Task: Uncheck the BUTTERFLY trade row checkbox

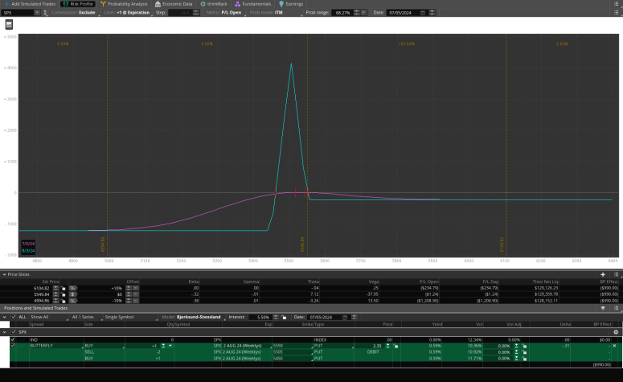Action: pos(12,346)
